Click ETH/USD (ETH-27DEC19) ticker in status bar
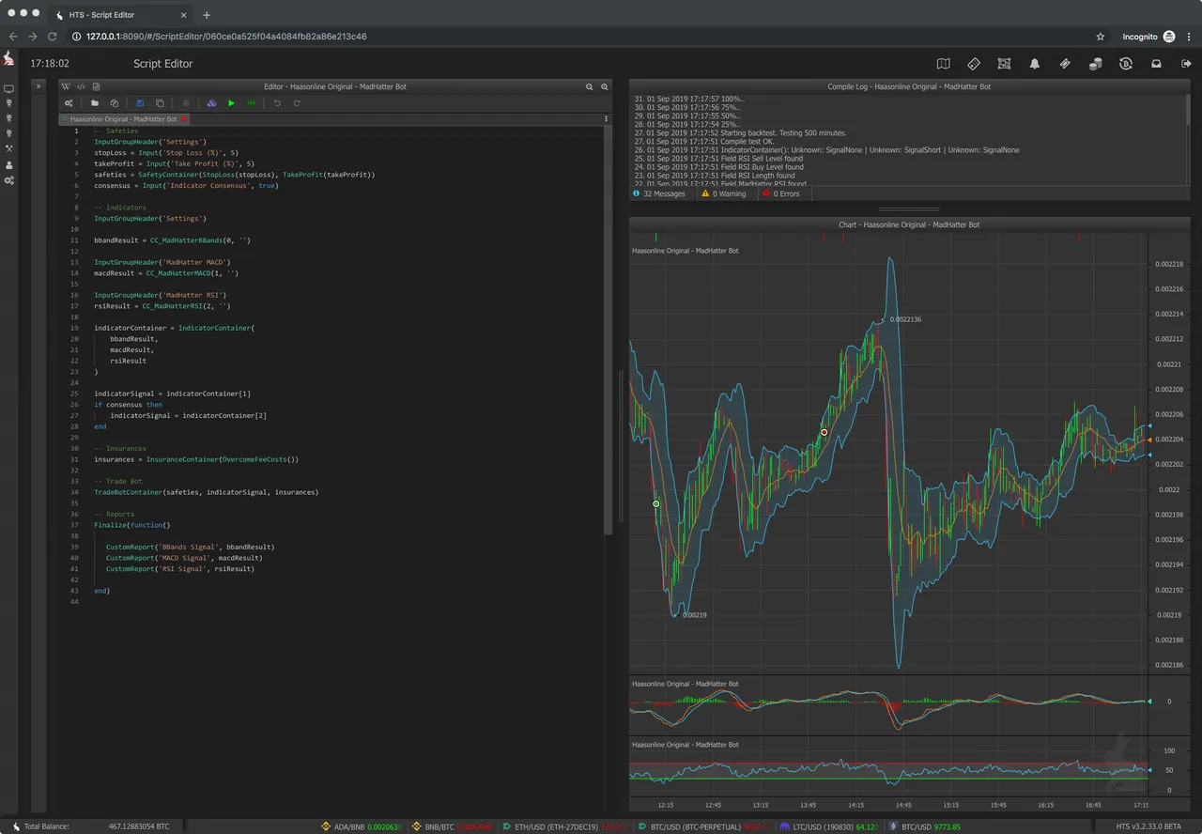The height and width of the screenshot is (834, 1202). coord(564,826)
